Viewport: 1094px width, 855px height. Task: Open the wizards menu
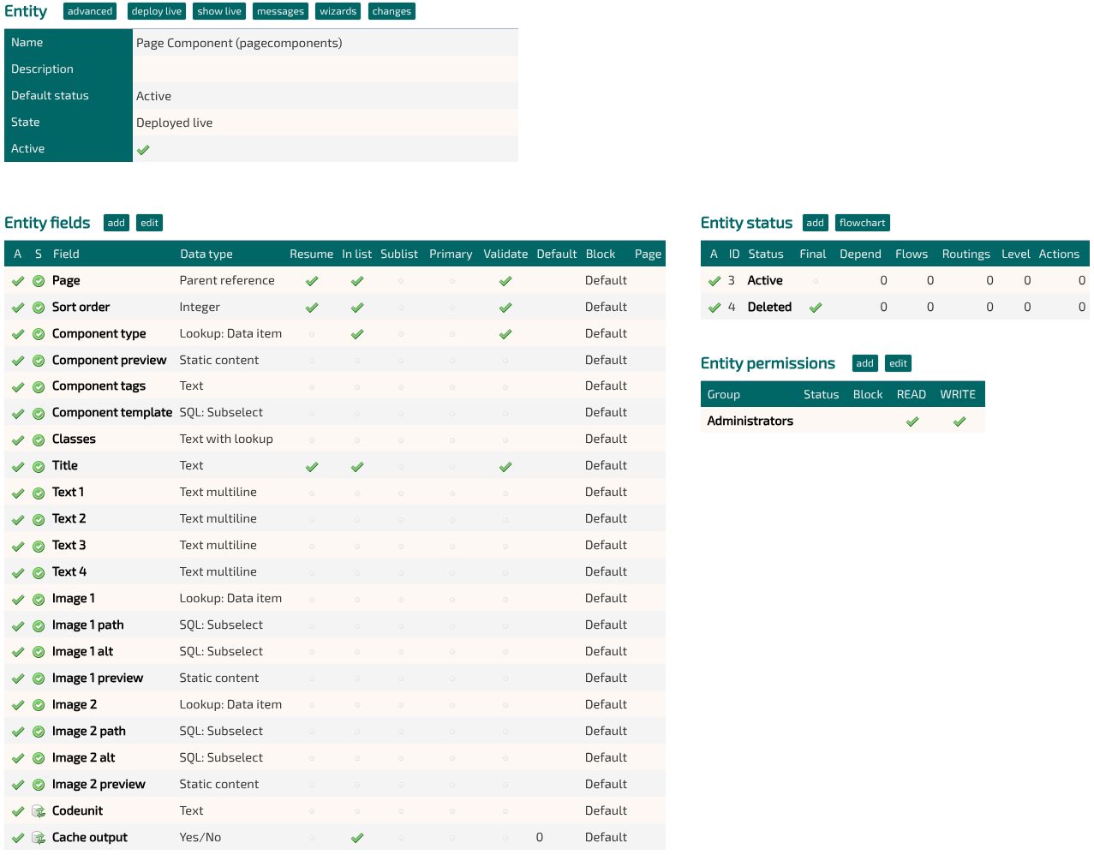338,11
